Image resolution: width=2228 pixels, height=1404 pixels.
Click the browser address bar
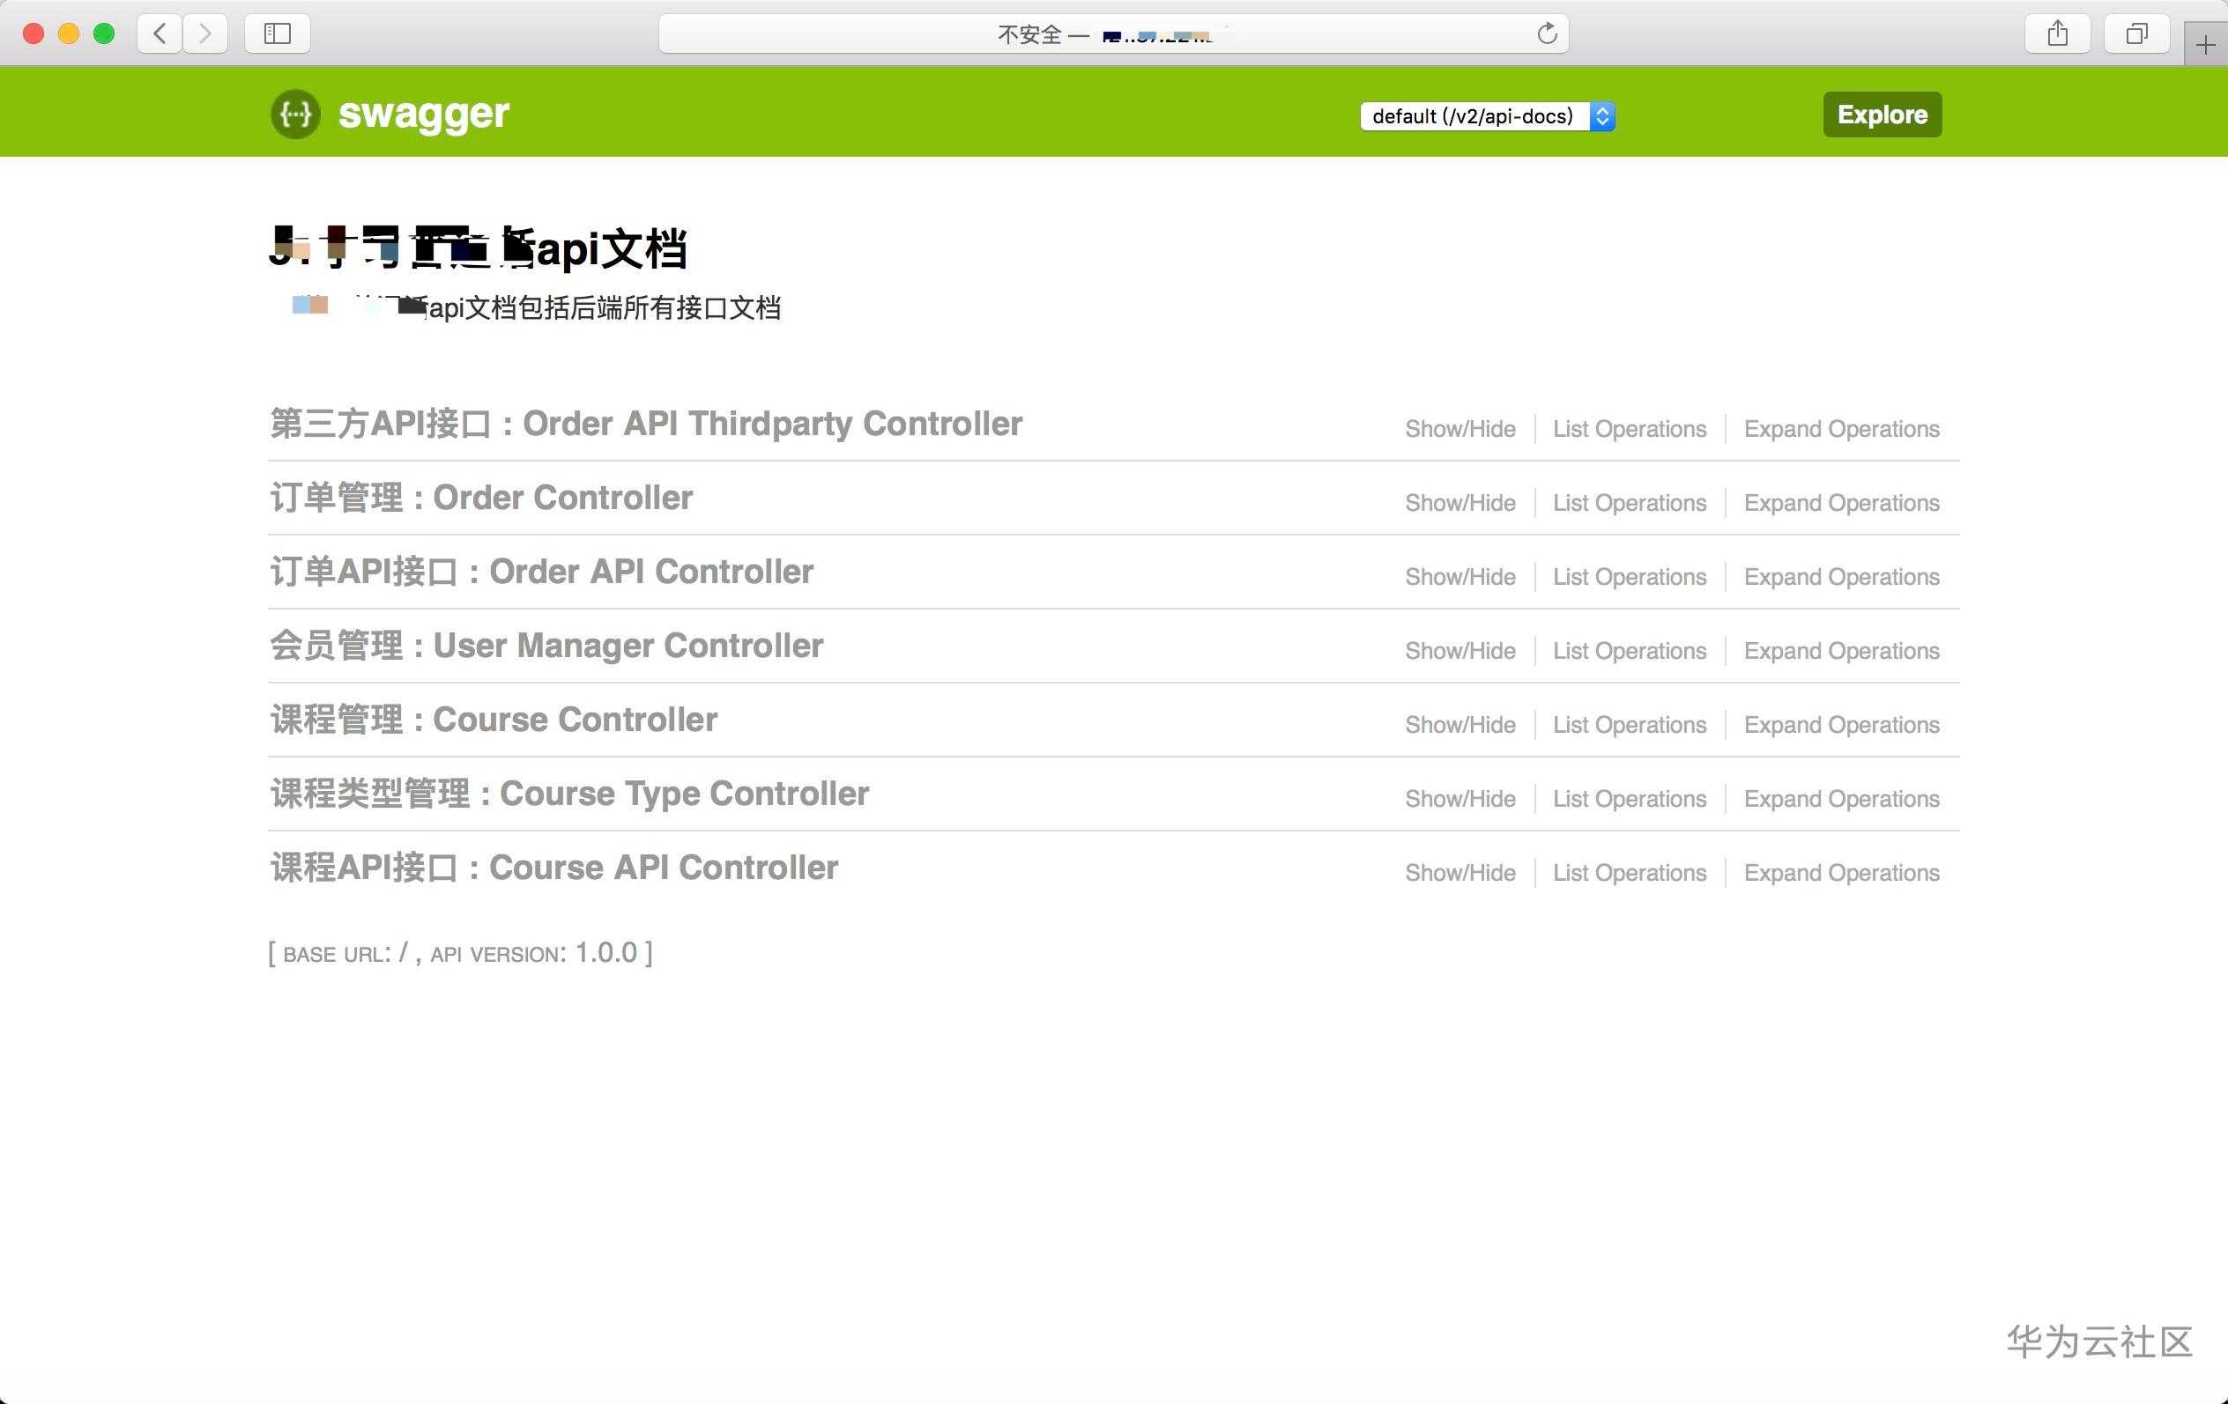point(1110,34)
